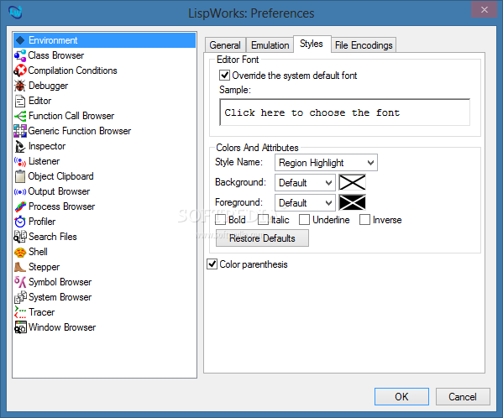The width and height of the screenshot is (503, 418).
Task: Open the Foreground color dropdown
Action: click(x=305, y=203)
